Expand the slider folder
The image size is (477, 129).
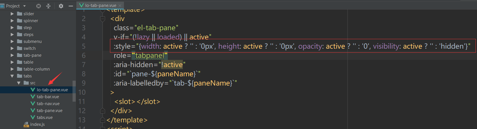12,14
